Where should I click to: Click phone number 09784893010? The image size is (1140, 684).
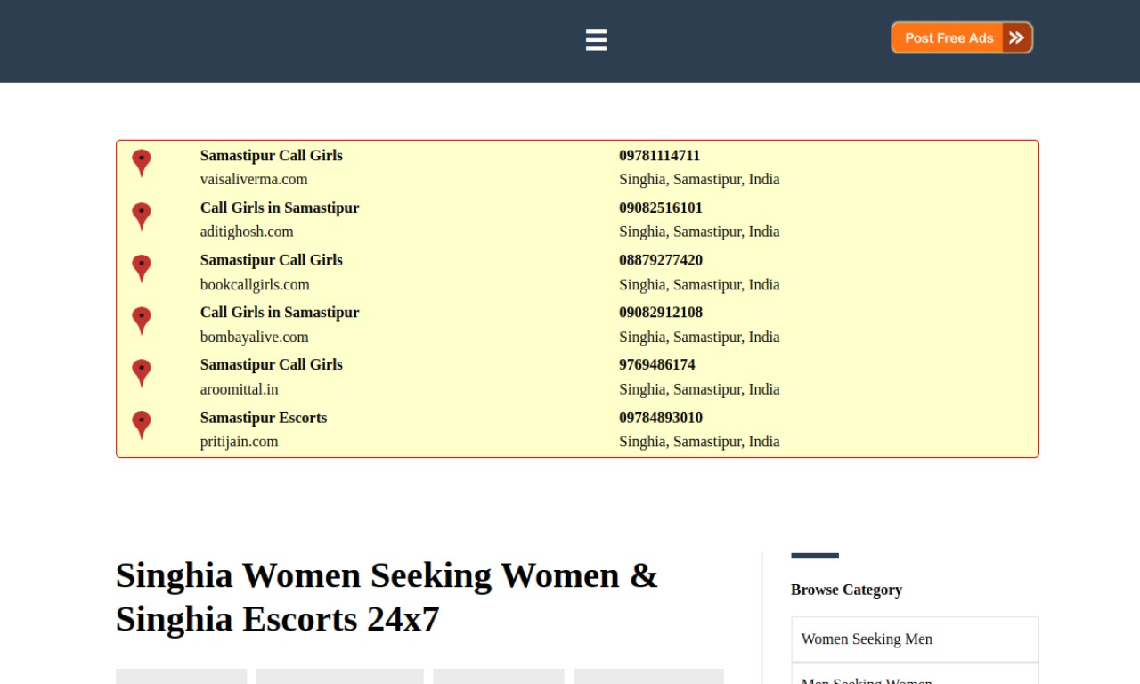(x=661, y=418)
